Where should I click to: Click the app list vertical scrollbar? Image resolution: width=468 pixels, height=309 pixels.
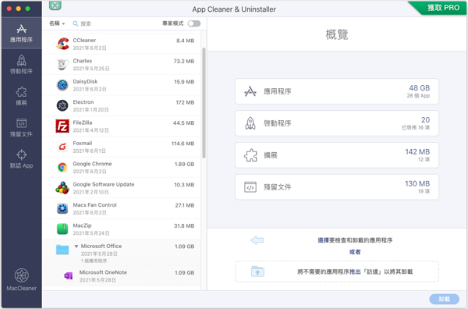click(204, 103)
